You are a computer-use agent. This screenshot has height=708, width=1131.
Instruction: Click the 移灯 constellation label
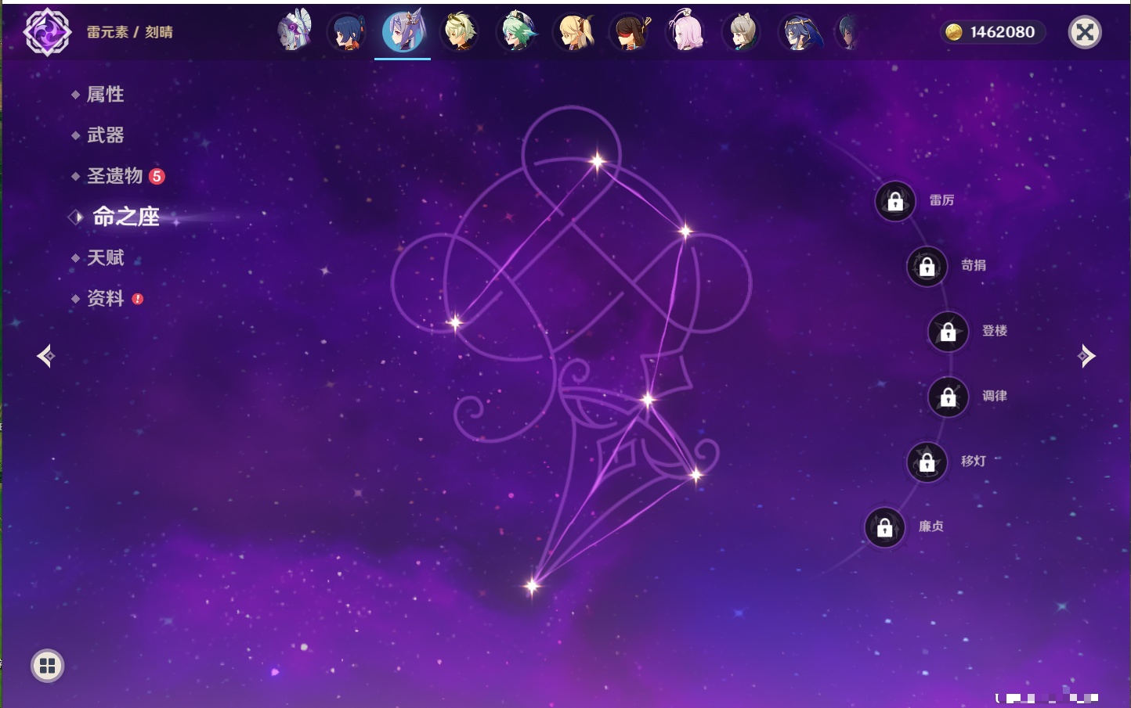pos(974,461)
